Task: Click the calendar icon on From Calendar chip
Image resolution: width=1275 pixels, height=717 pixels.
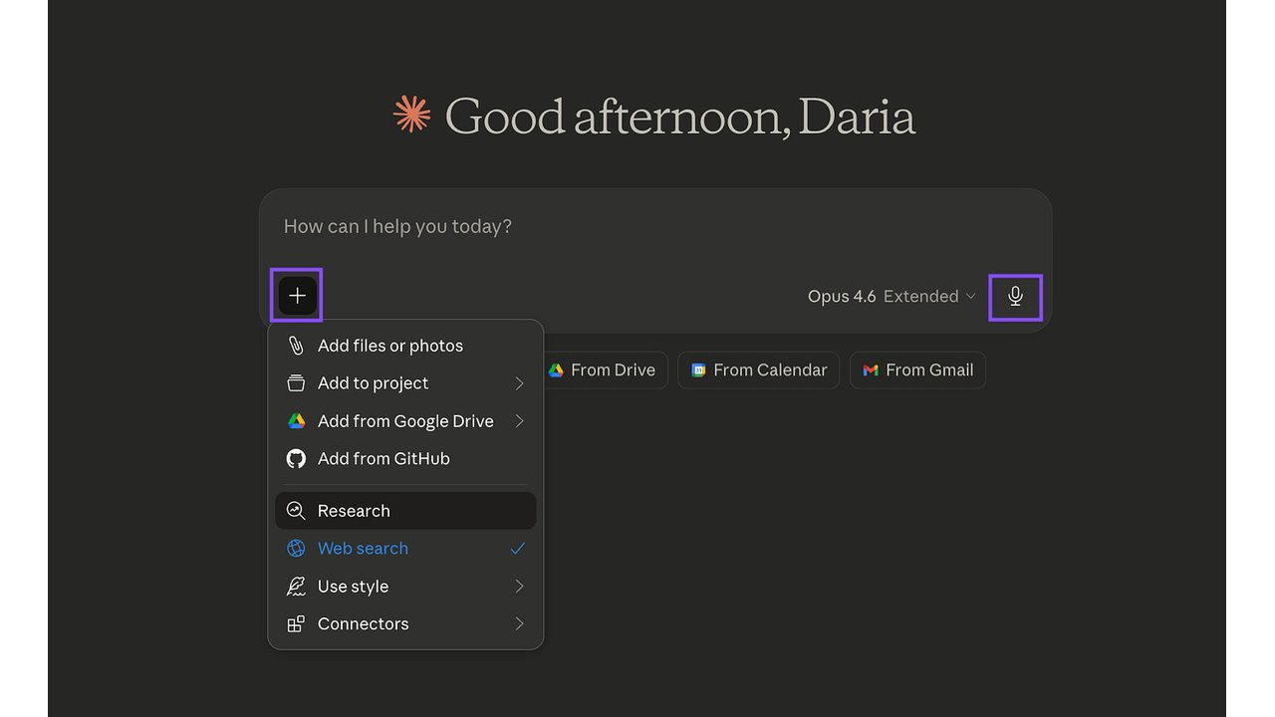Action: [699, 370]
